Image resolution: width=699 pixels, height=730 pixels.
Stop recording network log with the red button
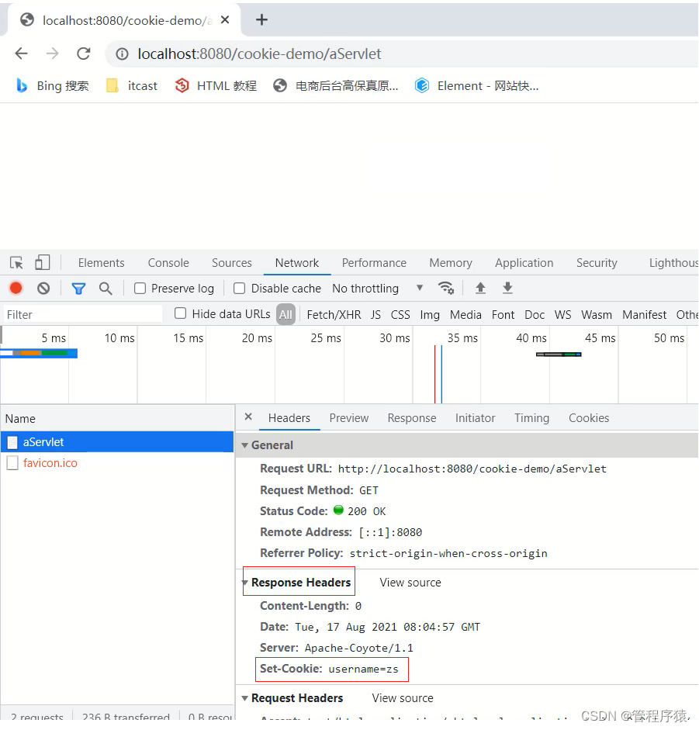[x=16, y=288]
